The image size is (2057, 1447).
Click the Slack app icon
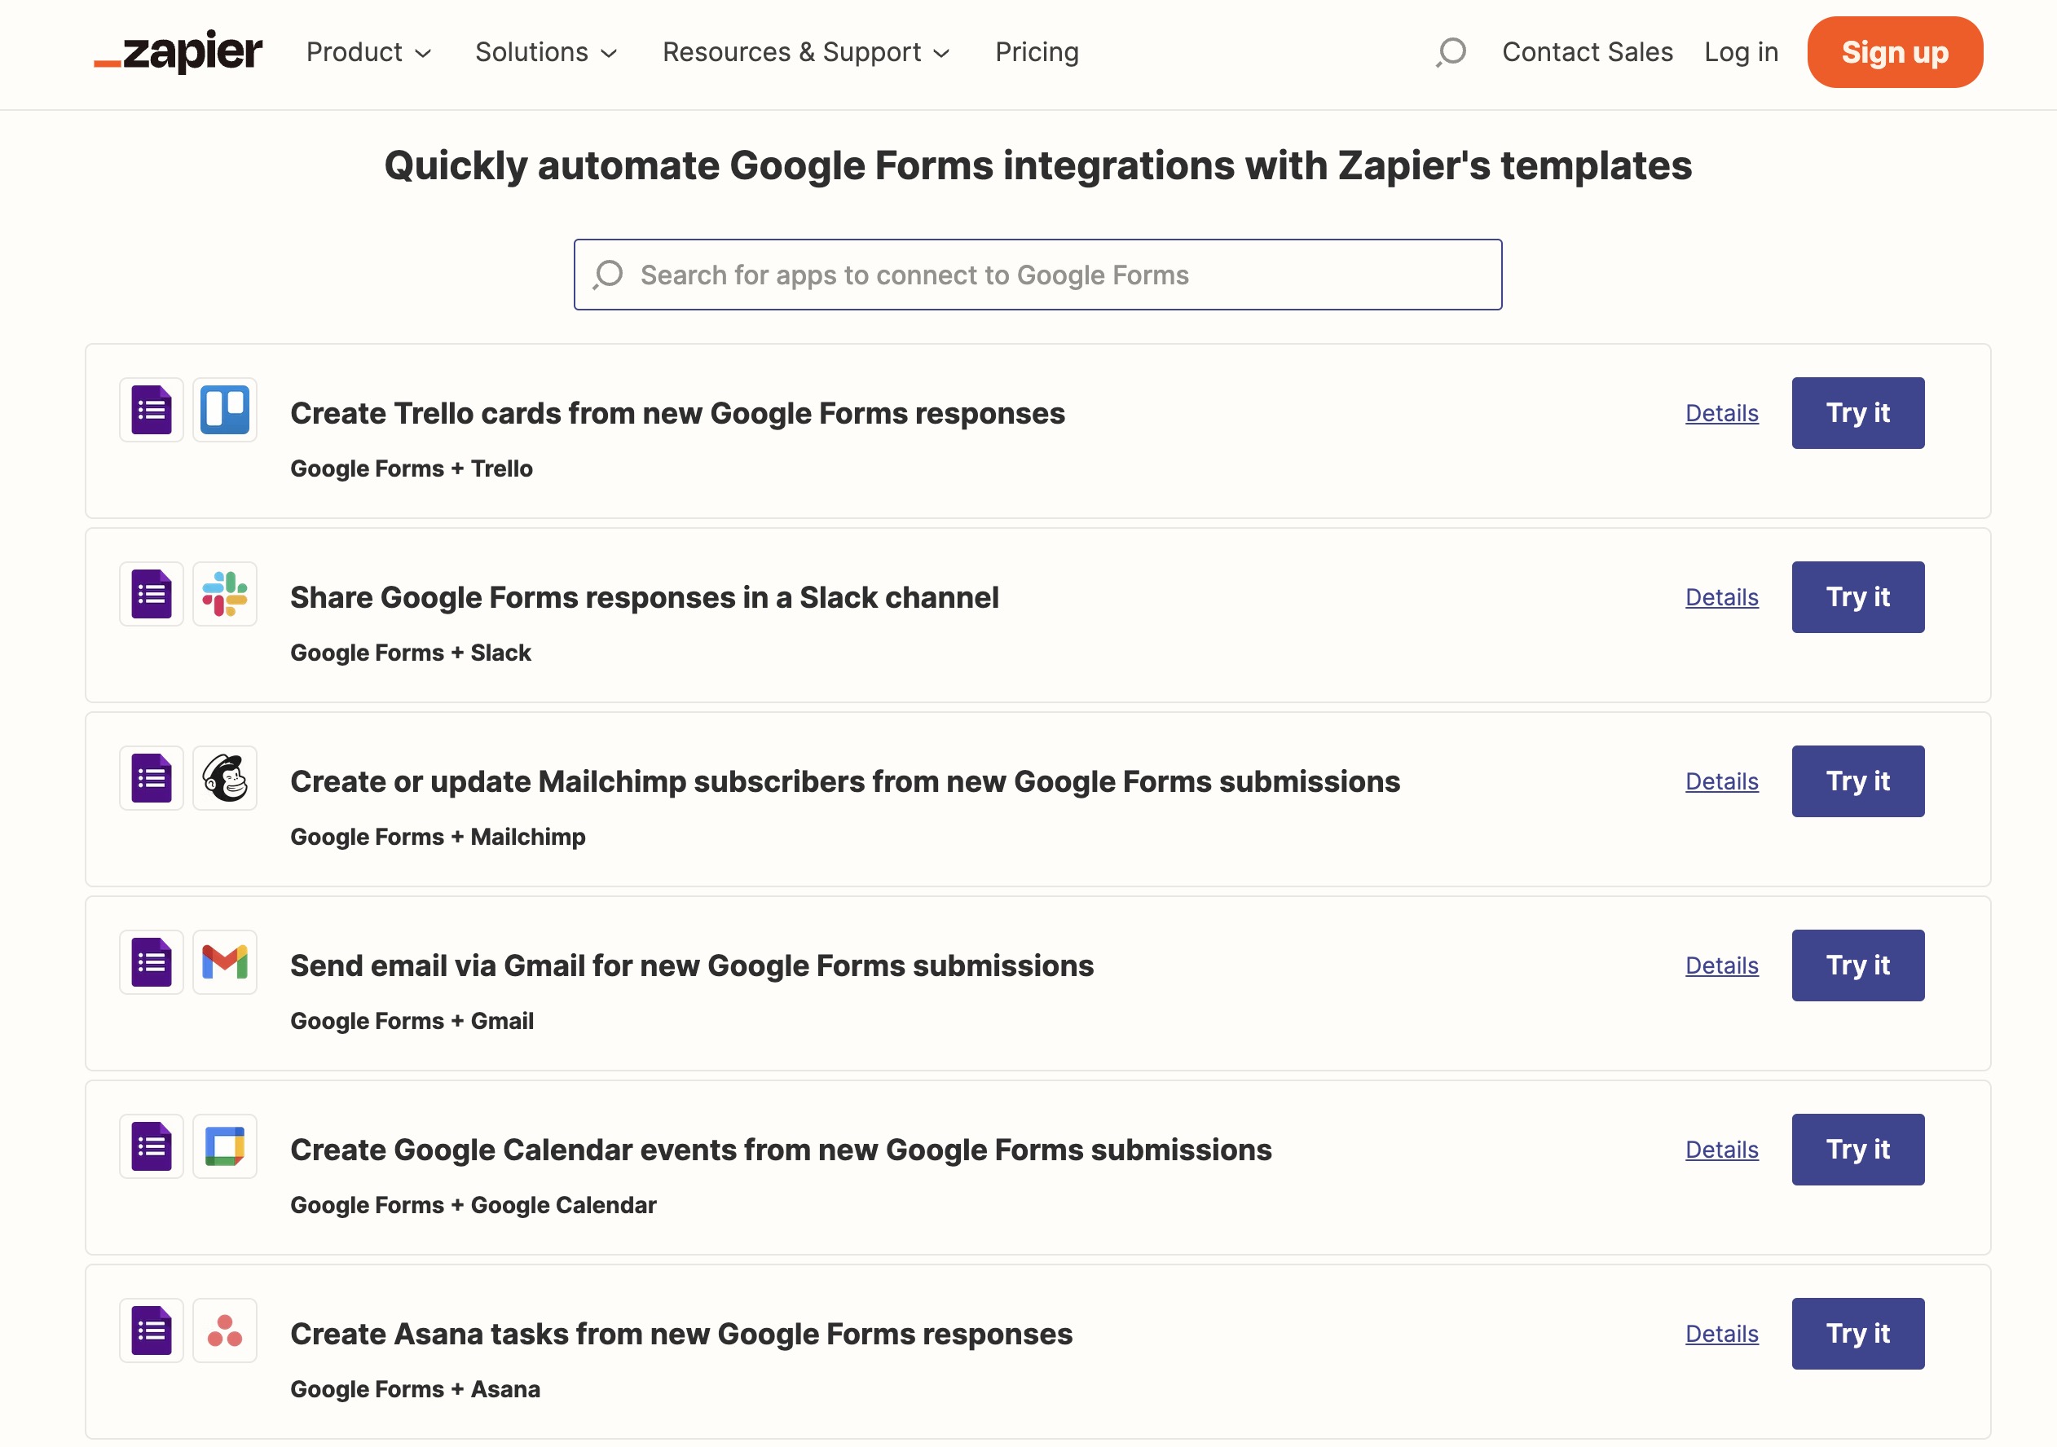pyautogui.click(x=225, y=595)
